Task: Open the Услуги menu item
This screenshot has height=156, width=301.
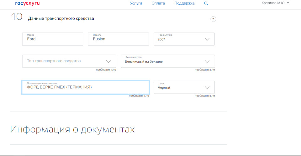Action: 136,3
